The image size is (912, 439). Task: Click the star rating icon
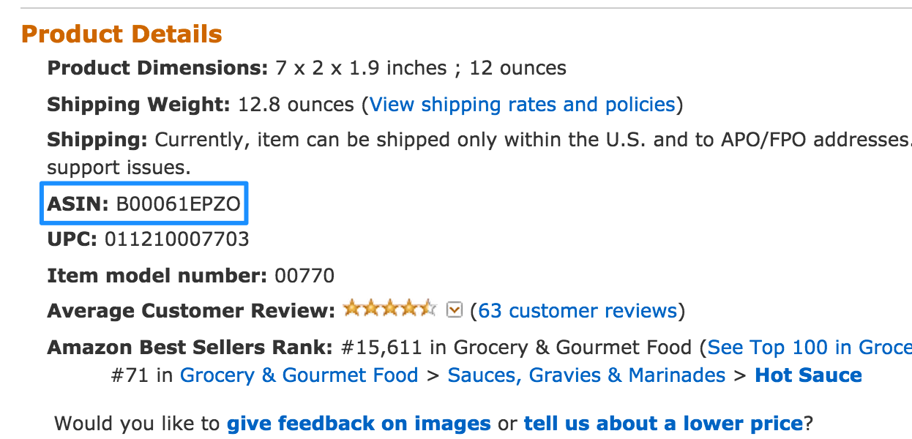point(389,309)
